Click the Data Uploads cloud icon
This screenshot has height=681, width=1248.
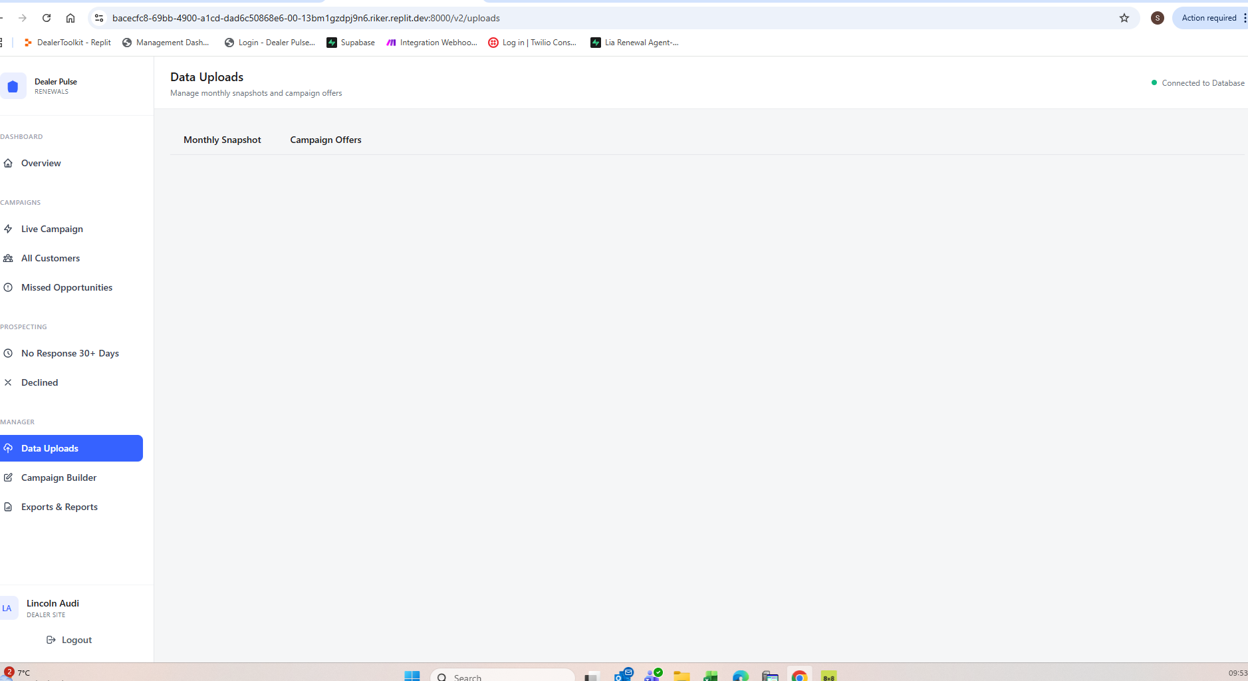(x=8, y=448)
